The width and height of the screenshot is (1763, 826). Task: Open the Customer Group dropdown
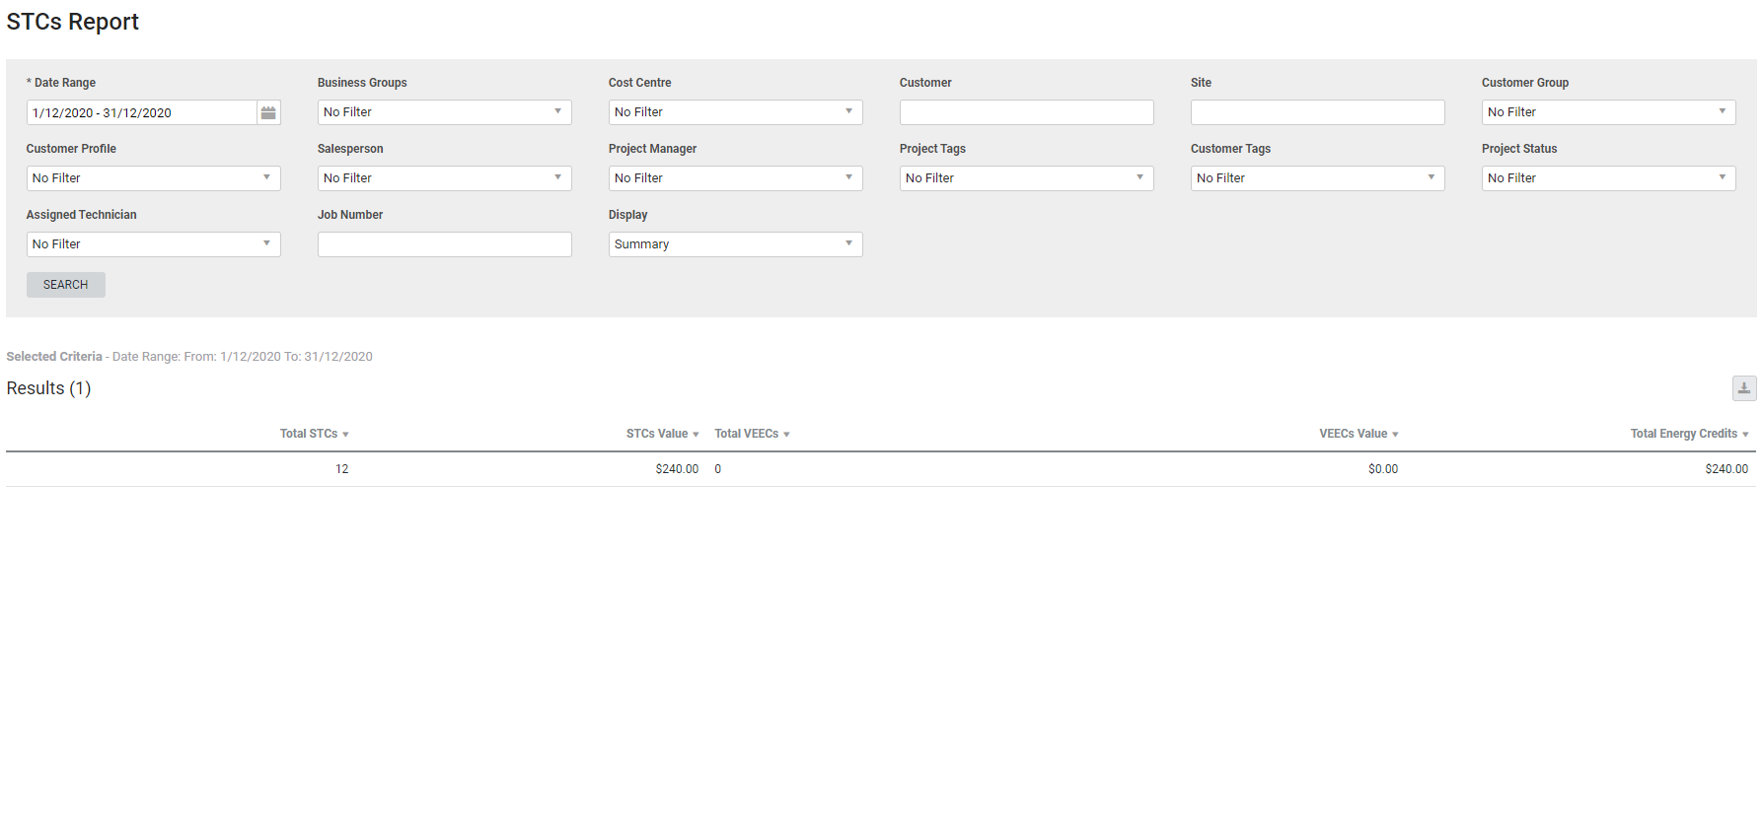point(1608,112)
